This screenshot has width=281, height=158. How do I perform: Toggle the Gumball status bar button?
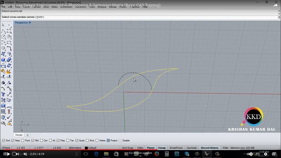point(191,148)
